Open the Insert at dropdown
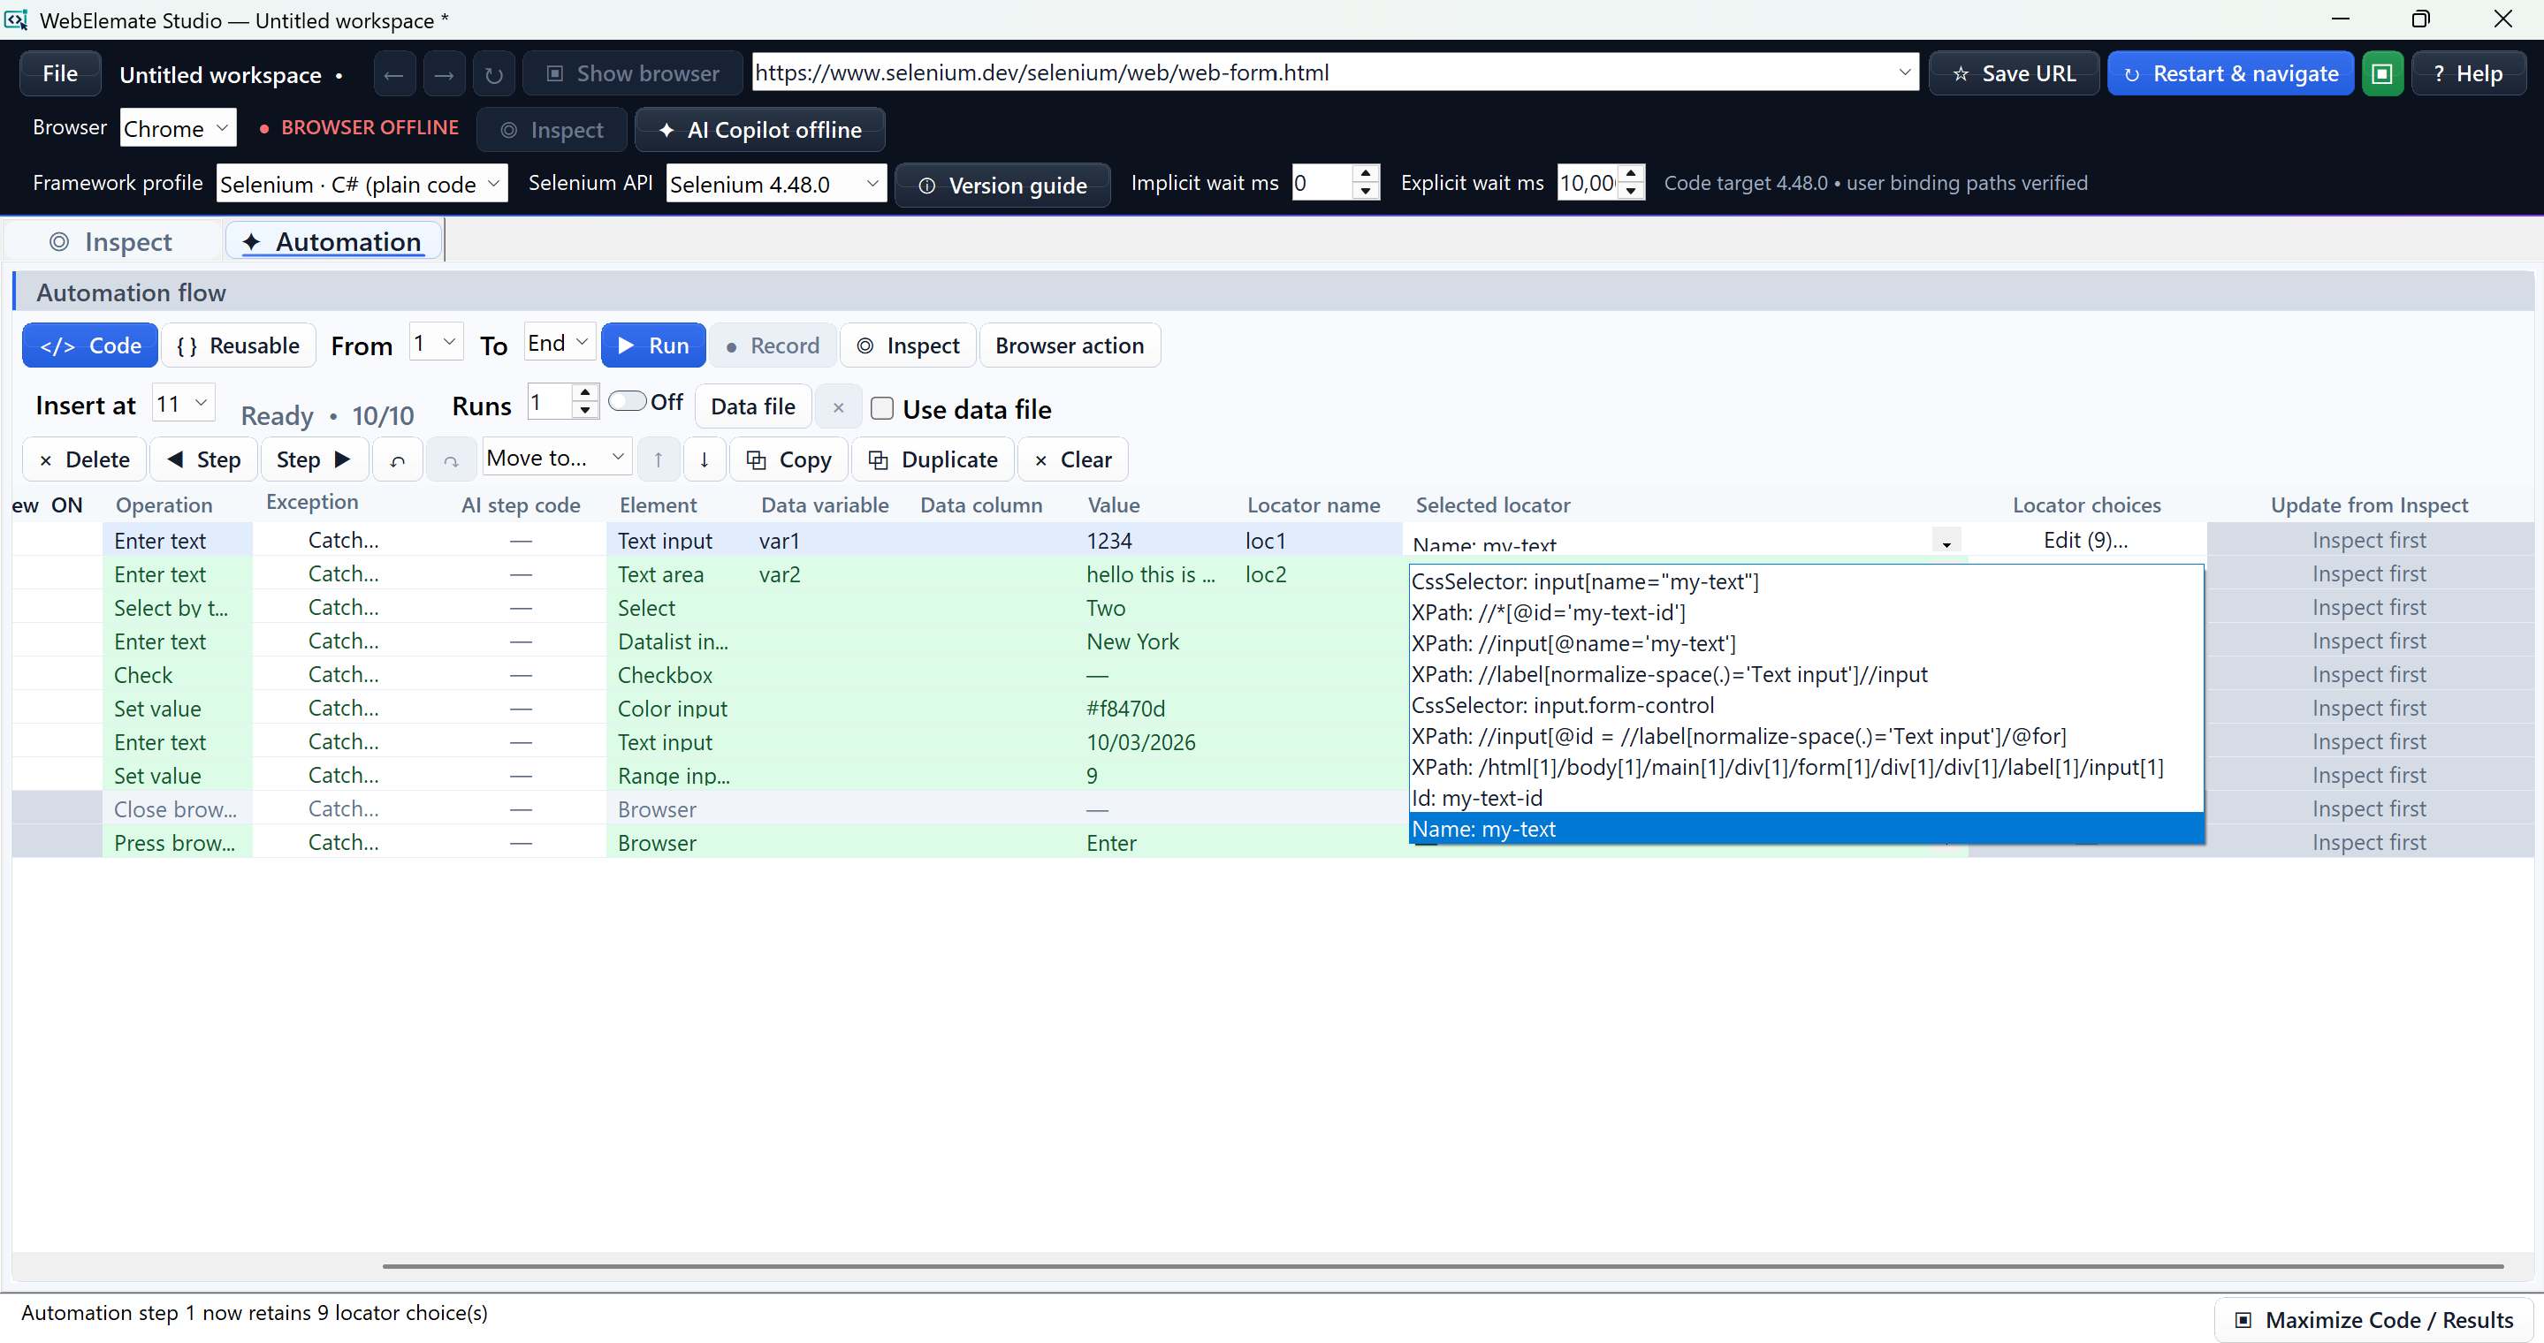 tap(185, 404)
